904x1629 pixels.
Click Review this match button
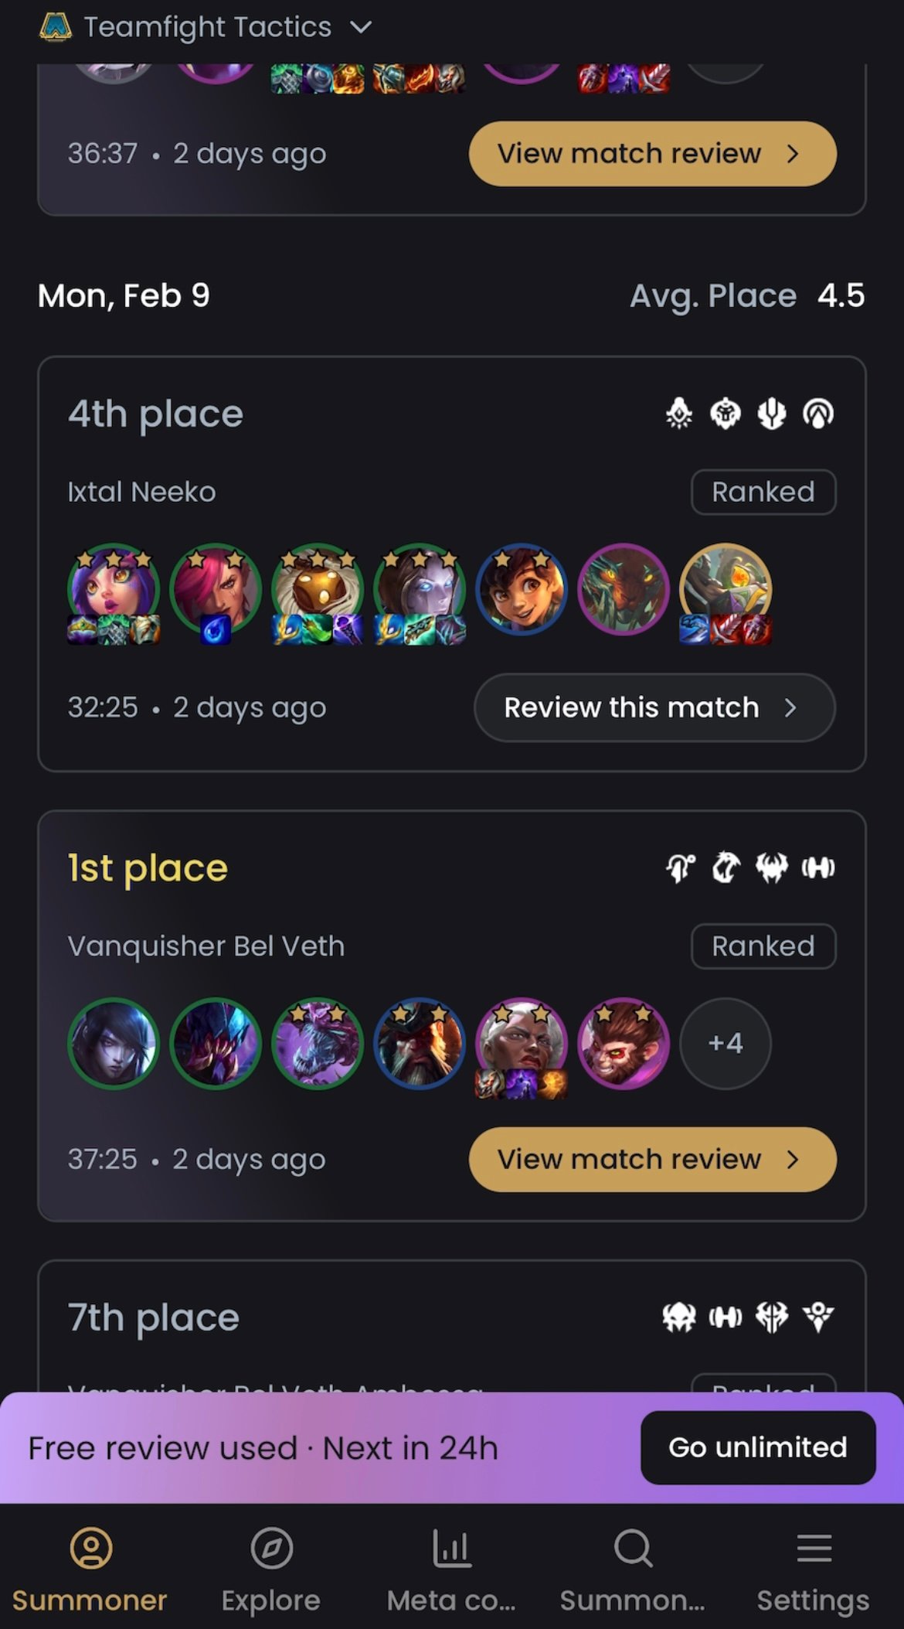(654, 707)
